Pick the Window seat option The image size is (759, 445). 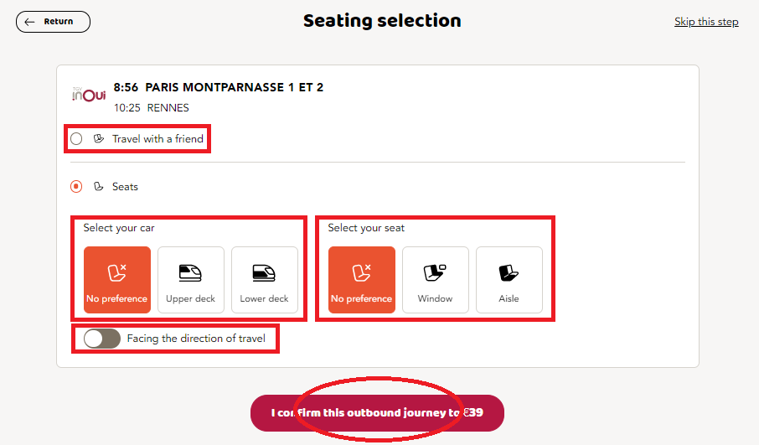[435, 280]
